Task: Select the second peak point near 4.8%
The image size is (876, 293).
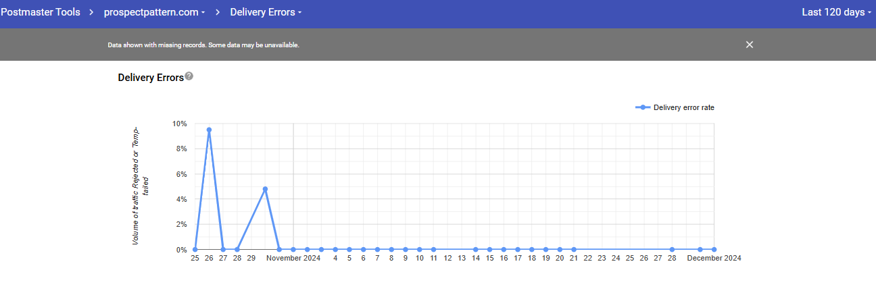Action: (265, 189)
